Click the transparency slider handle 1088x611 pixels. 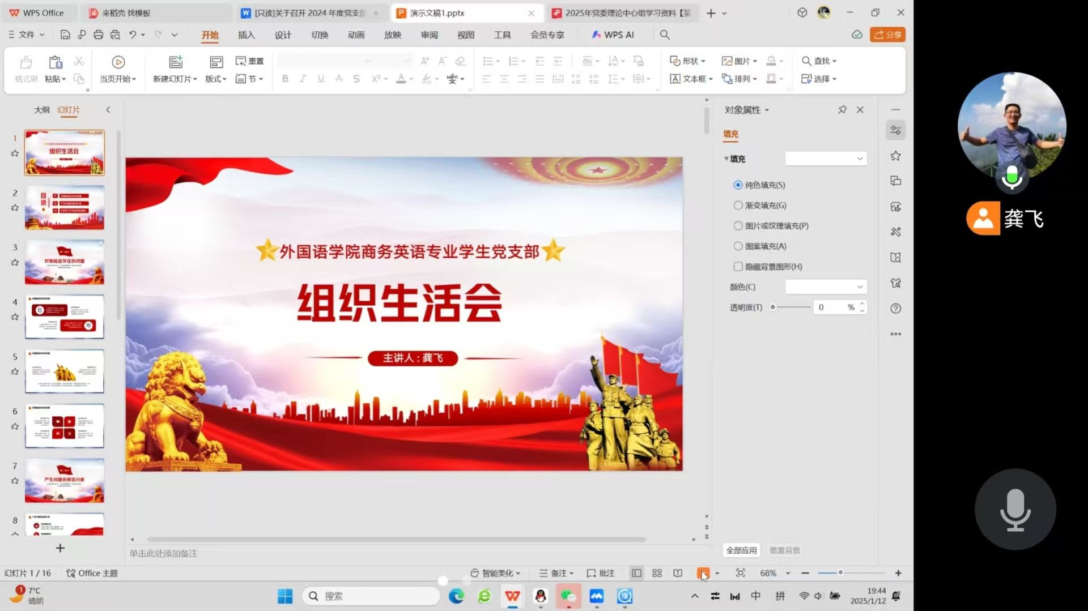[x=772, y=307]
